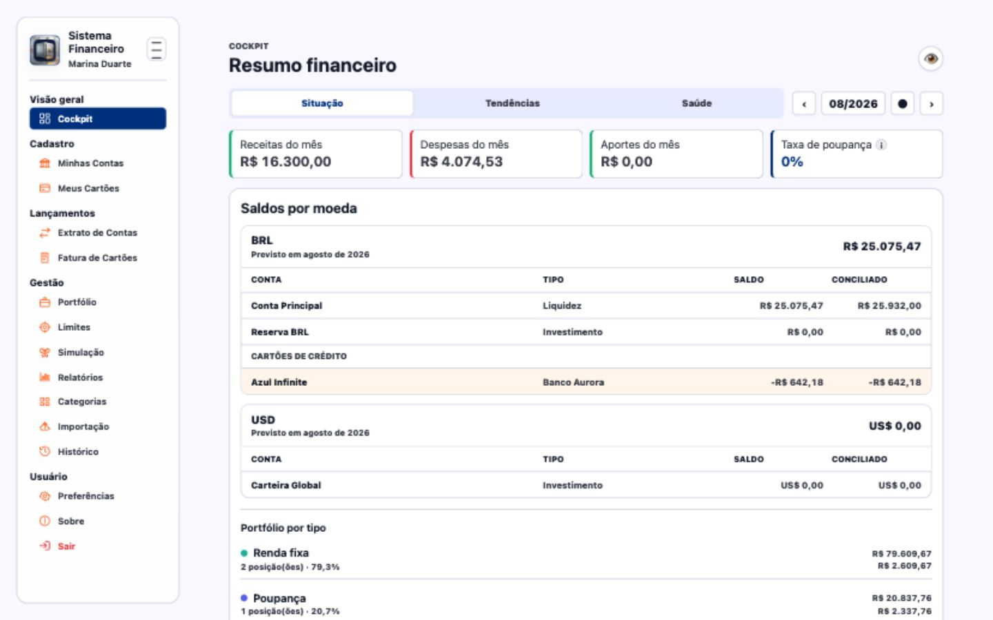Open Meus Cartões from the sidebar
Viewport: 993px width, 620px height.
[98, 188]
